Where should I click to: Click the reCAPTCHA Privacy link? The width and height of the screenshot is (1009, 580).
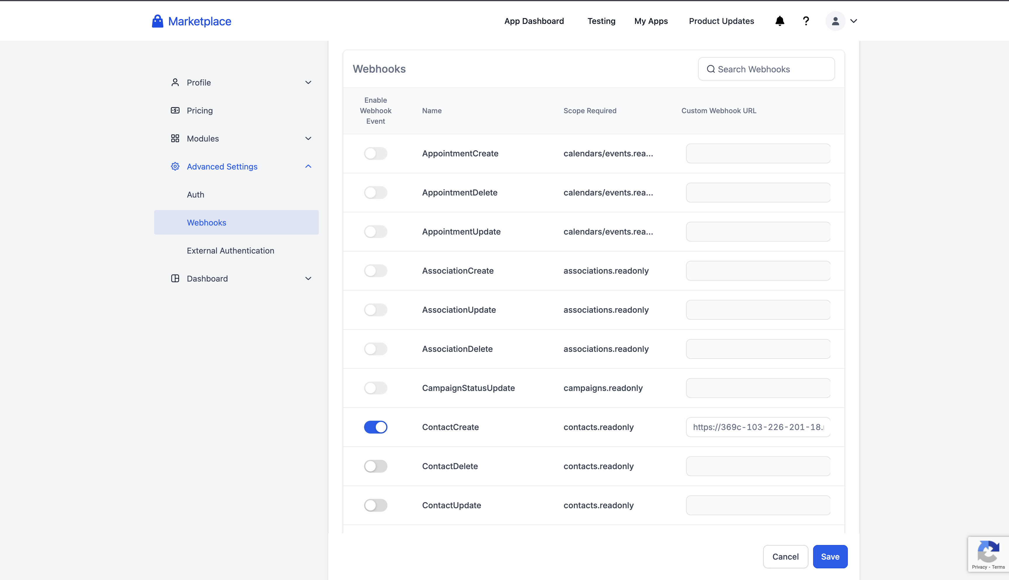coord(979,567)
